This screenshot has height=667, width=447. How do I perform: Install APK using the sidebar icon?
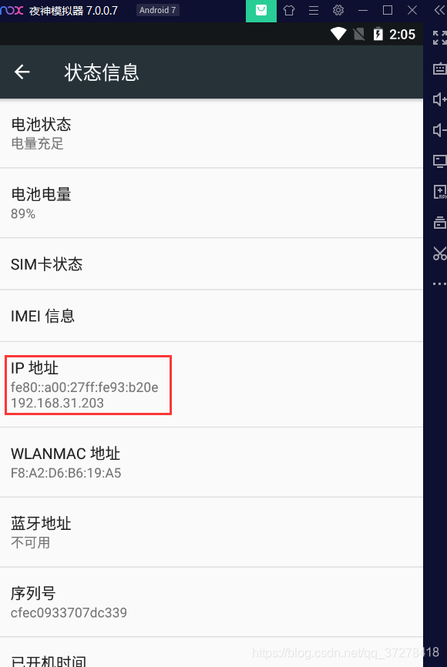(440, 192)
